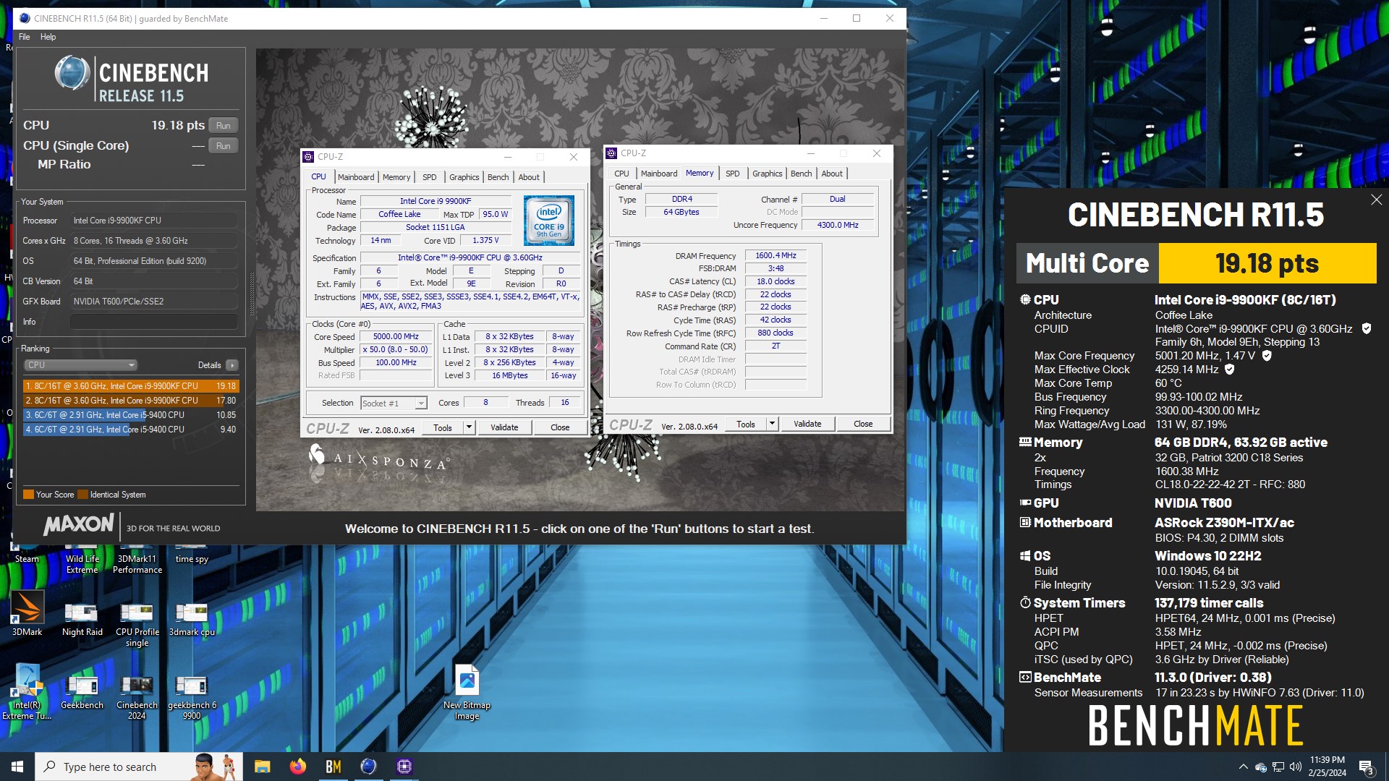Launch the 3DMark desktop shortcut
The width and height of the screenshot is (1389, 781).
tap(27, 613)
